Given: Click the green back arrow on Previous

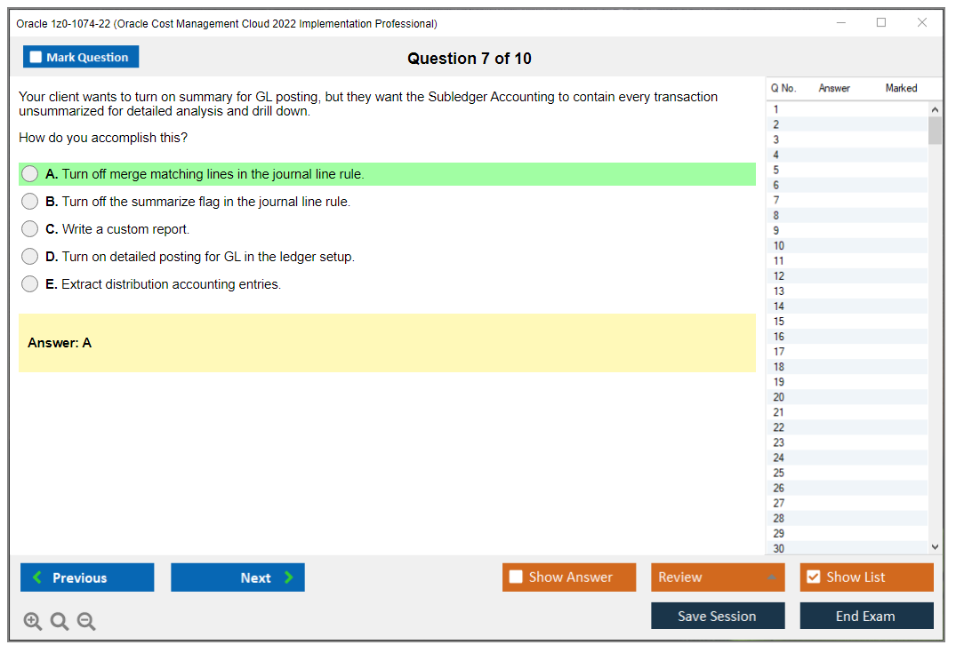Looking at the screenshot, I should point(36,577).
